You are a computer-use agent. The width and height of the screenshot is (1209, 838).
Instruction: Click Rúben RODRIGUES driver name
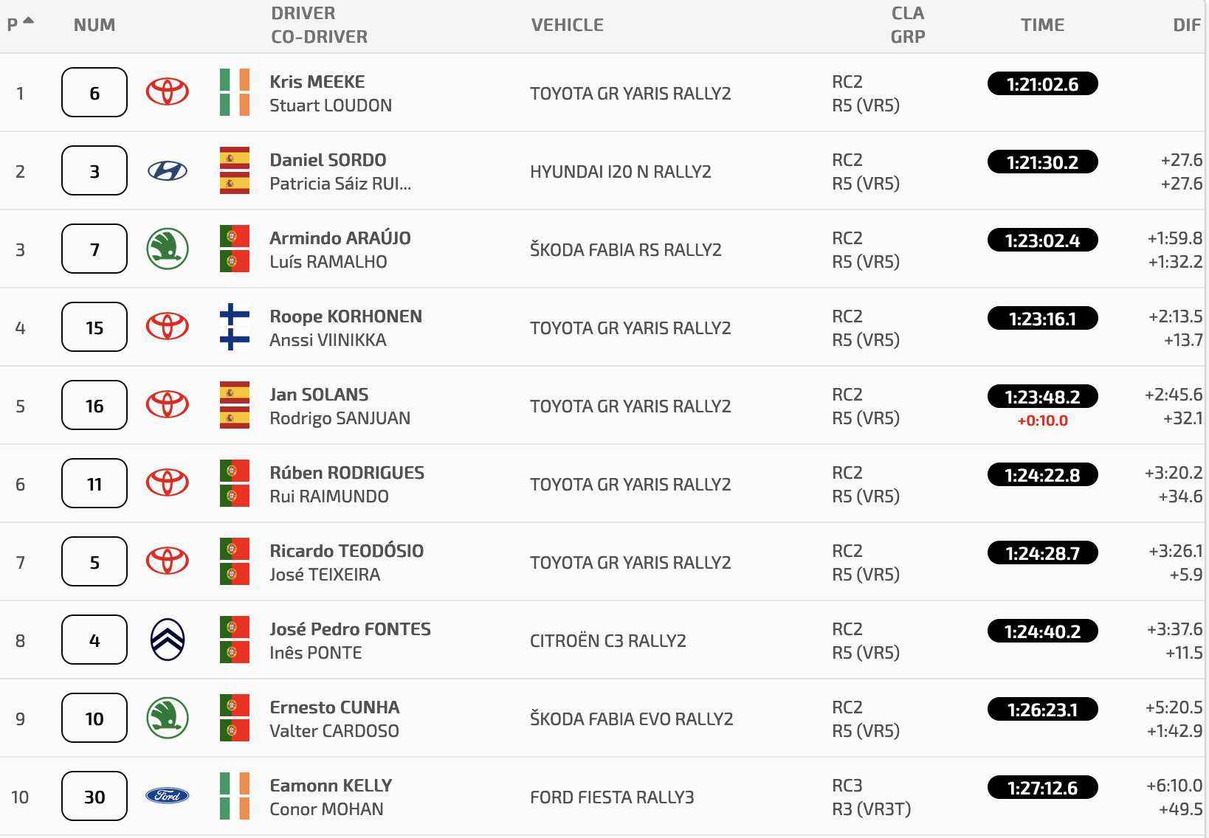point(347,472)
